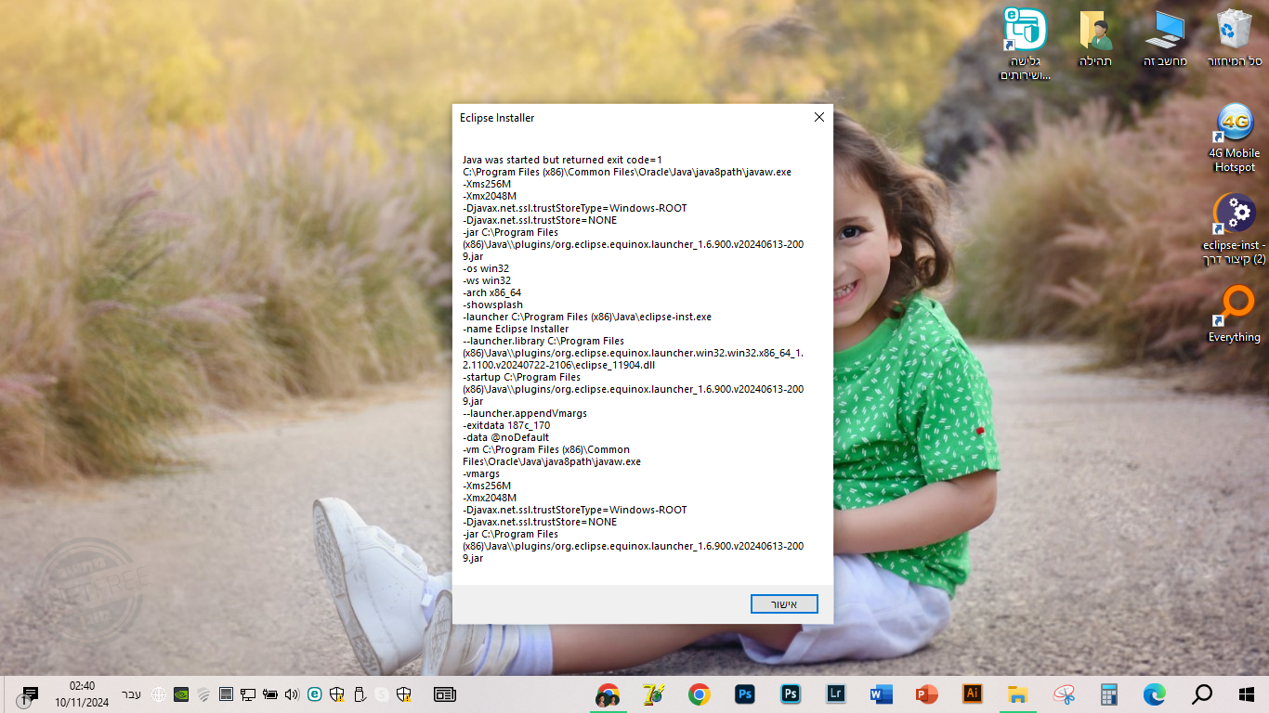Click the Skype tray icon
Screen dimensions: 1269x713
point(382,694)
